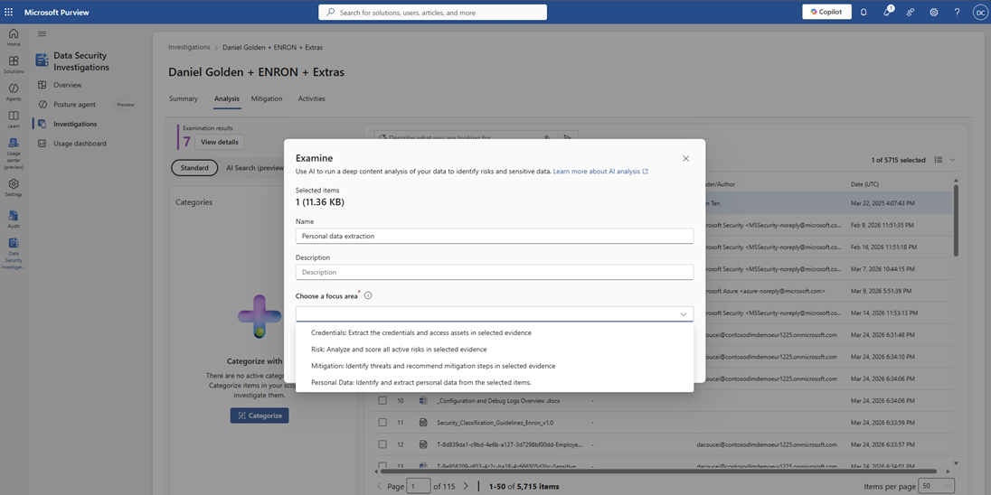991x495 pixels.
Task: Show focus area info tooltip icon
Action: [x=368, y=295]
